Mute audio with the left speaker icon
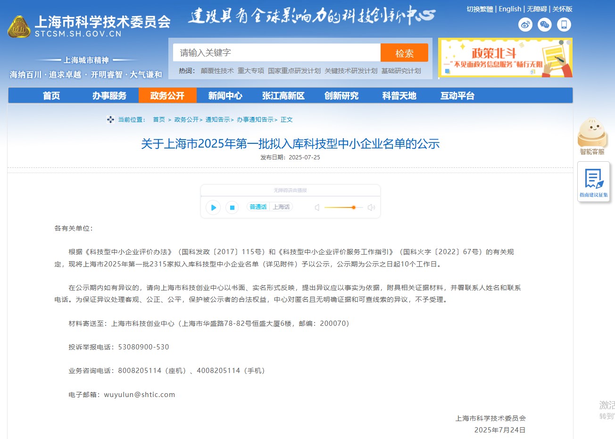 point(317,207)
